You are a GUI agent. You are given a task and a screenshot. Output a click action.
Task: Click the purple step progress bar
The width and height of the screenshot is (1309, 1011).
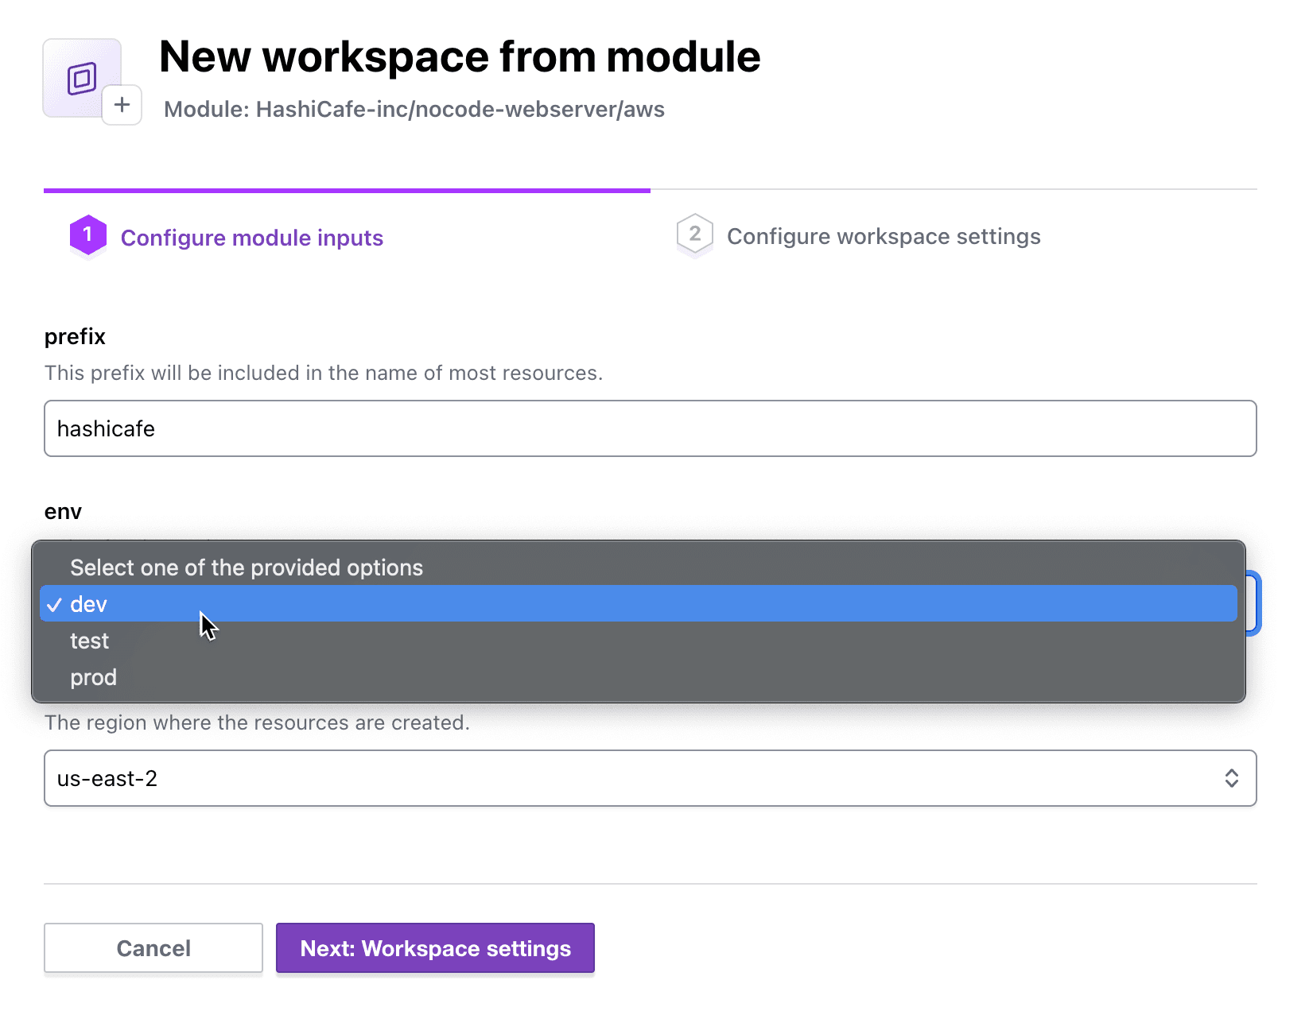click(x=347, y=191)
